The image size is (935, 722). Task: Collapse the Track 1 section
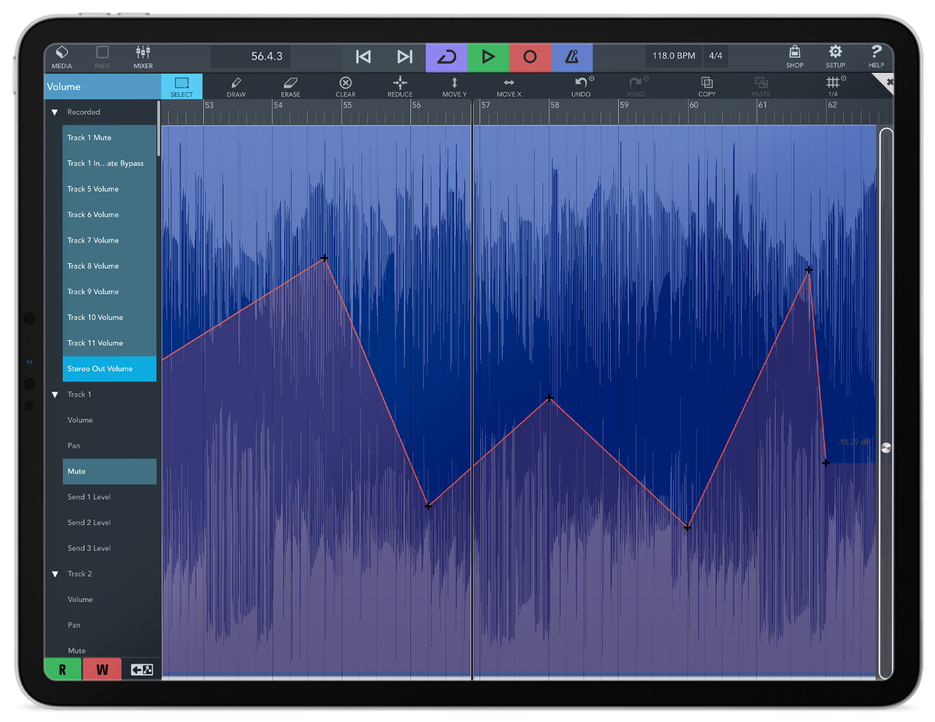pos(54,394)
